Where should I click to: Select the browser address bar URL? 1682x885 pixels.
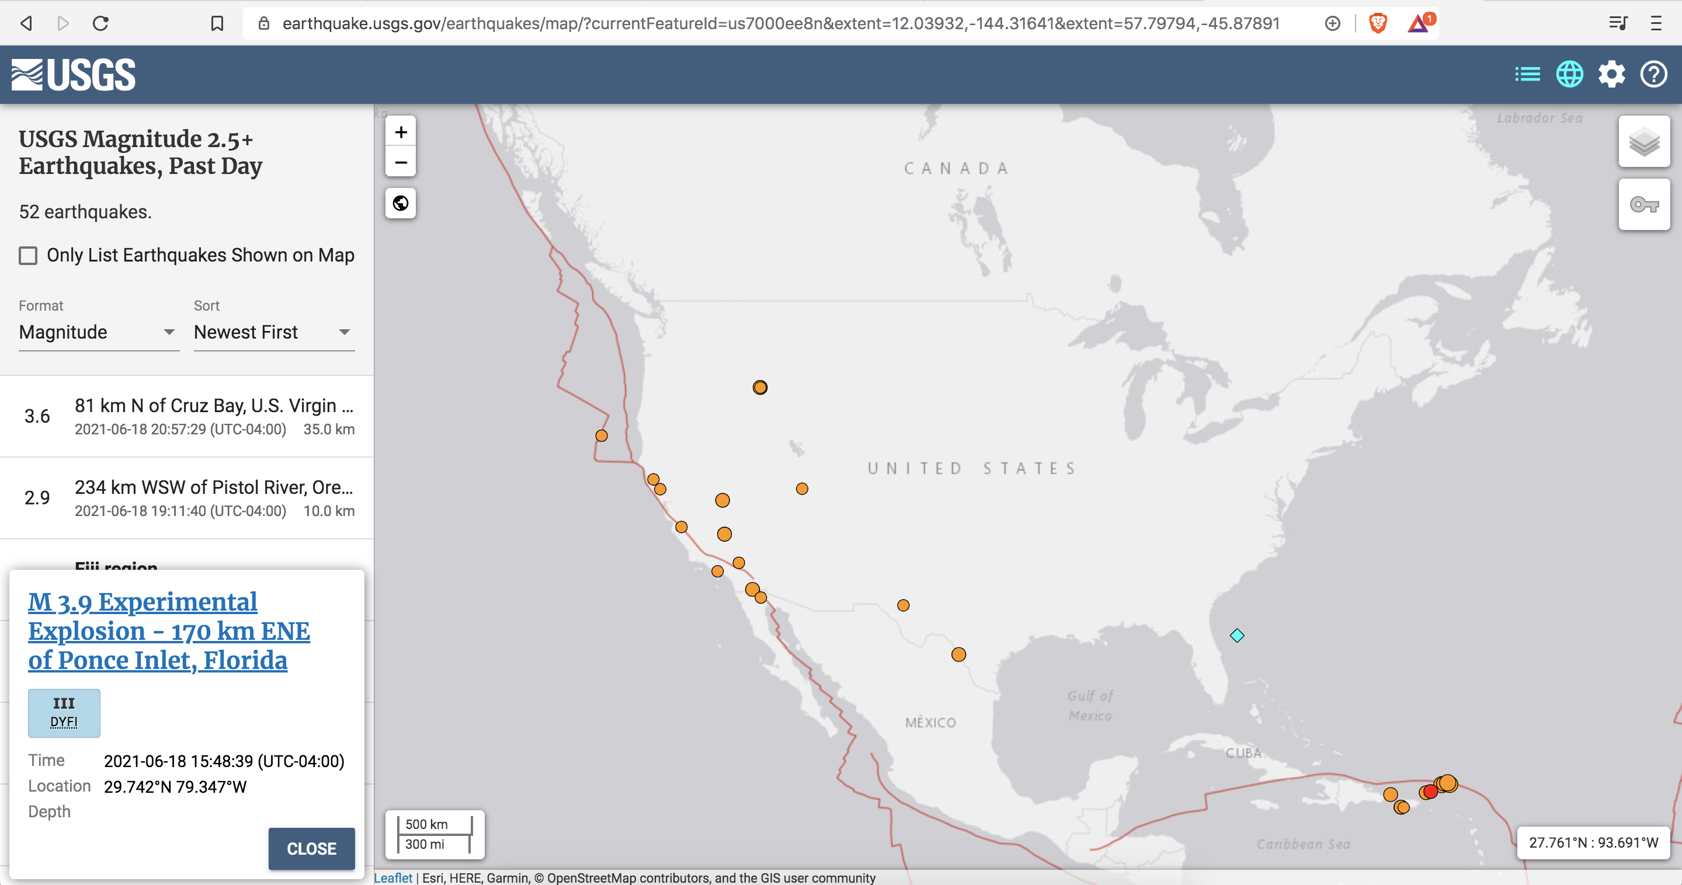pyautogui.click(x=780, y=23)
